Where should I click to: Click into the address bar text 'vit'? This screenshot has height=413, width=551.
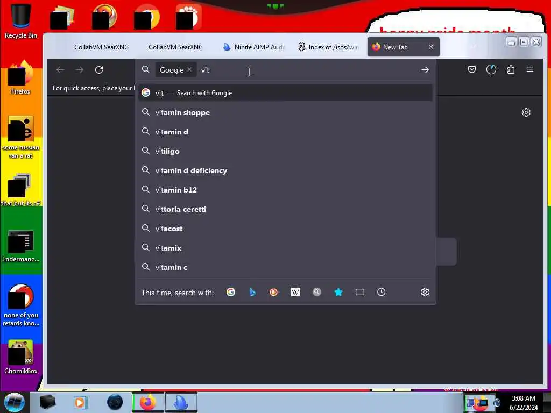point(205,70)
